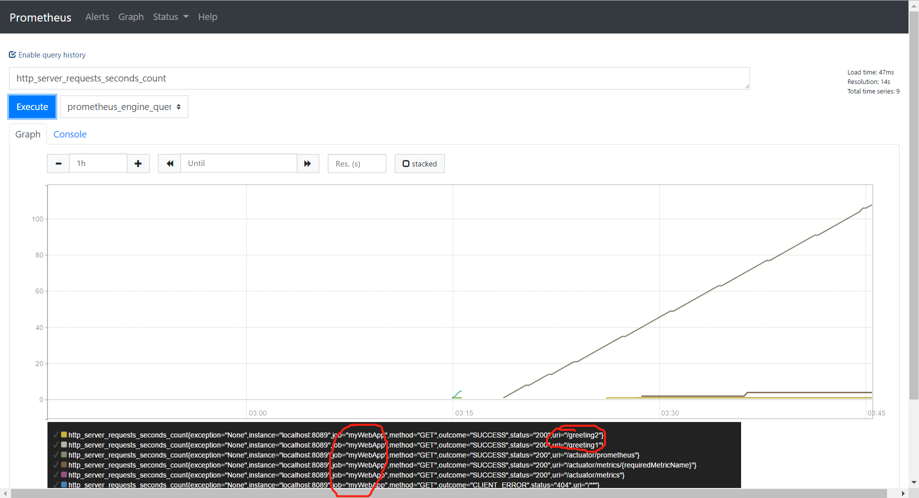Toggle the Enable query history checkbox
Image resolution: width=919 pixels, height=498 pixels.
click(12, 54)
